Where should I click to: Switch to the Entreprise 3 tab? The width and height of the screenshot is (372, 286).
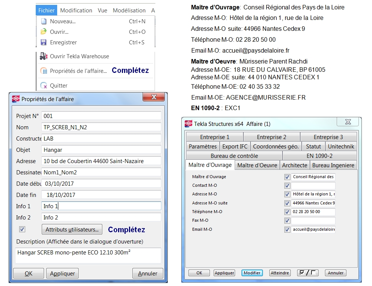[x=328, y=137]
